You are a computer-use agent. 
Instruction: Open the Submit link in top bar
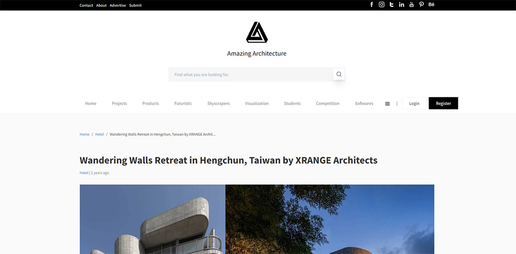[135, 5]
